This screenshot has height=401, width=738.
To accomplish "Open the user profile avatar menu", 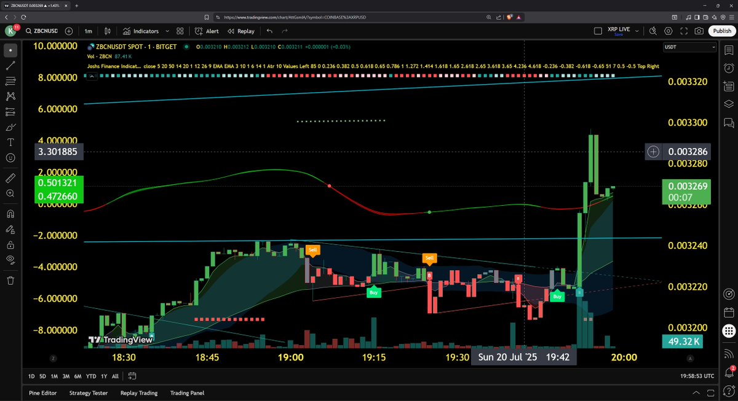I will tap(10, 31).
